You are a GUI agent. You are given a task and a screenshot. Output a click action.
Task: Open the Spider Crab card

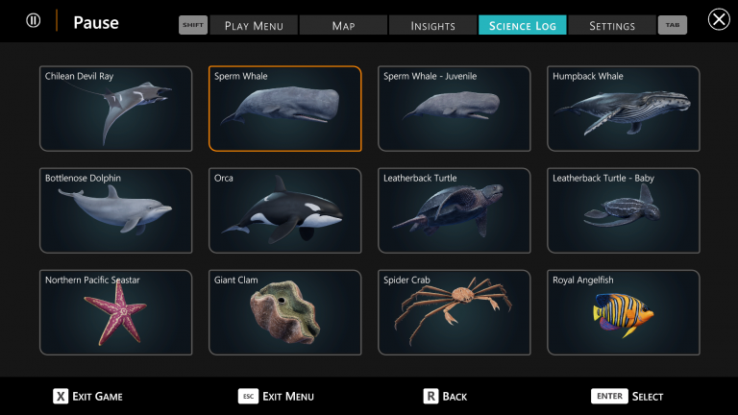455,312
